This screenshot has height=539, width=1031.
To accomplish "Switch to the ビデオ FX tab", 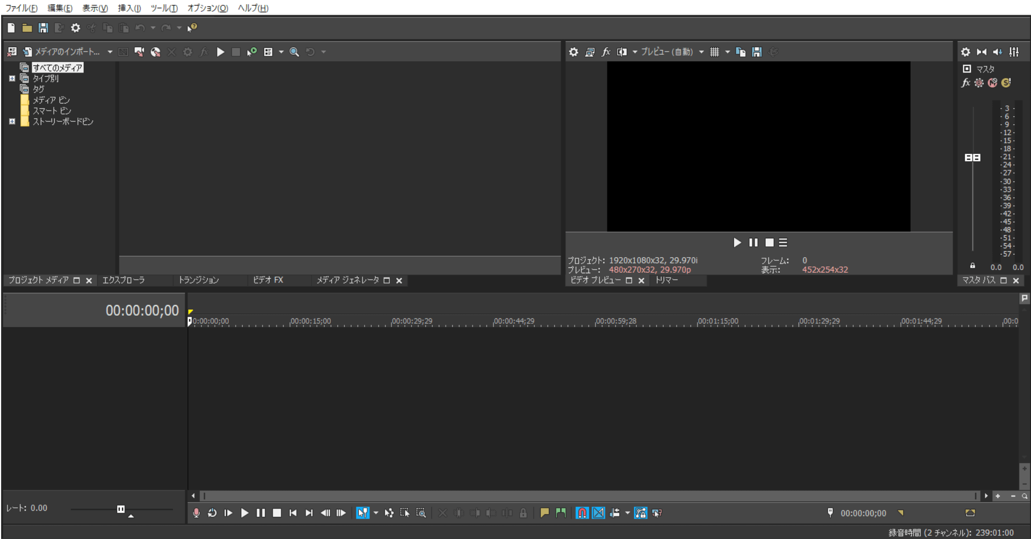I will point(268,280).
